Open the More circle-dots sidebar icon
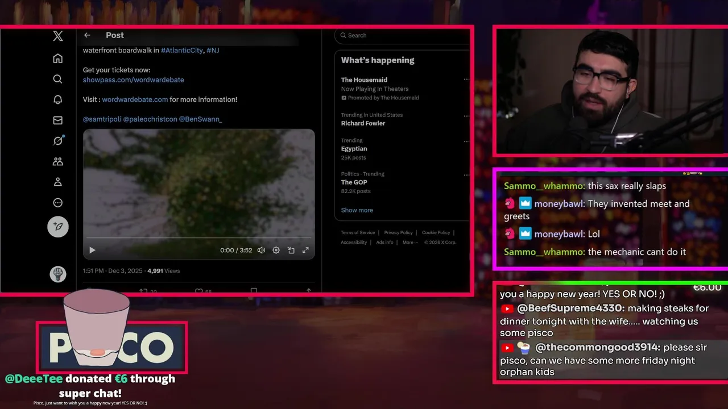The image size is (728, 409). coord(57,203)
